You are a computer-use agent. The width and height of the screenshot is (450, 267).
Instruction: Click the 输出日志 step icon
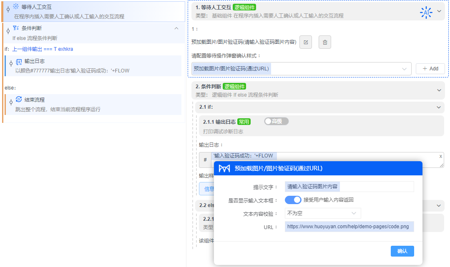point(19,61)
